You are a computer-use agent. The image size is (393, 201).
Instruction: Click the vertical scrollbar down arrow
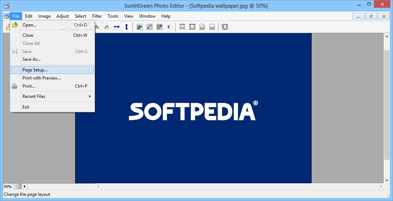[x=386, y=180]
